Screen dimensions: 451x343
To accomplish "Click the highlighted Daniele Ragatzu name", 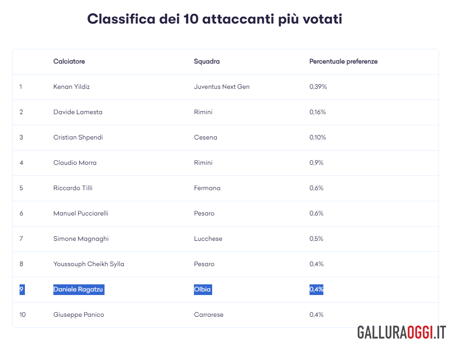I will tap(79, 289).
